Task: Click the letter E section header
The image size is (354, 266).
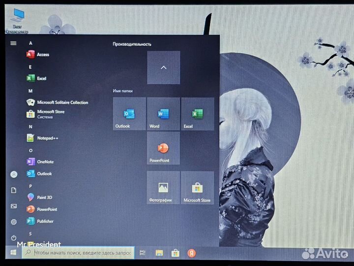Action: tap(30, 67)
